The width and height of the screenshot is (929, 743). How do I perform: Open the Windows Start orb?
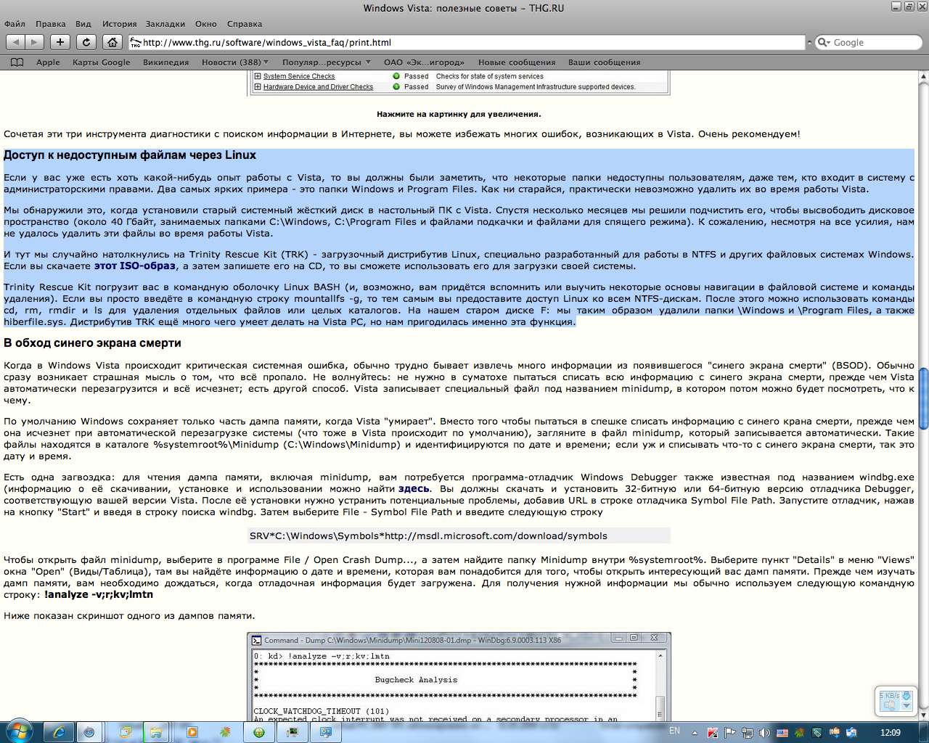pos(18,731)
